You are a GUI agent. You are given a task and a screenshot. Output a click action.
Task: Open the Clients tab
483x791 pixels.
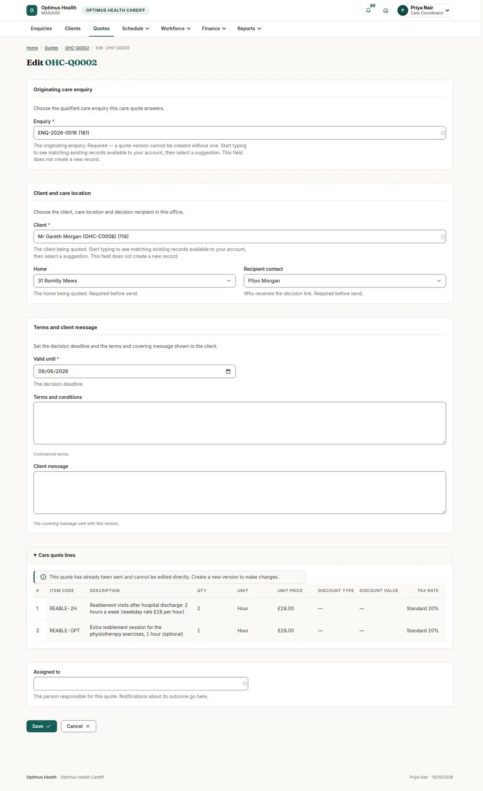[x=72, y=29]
